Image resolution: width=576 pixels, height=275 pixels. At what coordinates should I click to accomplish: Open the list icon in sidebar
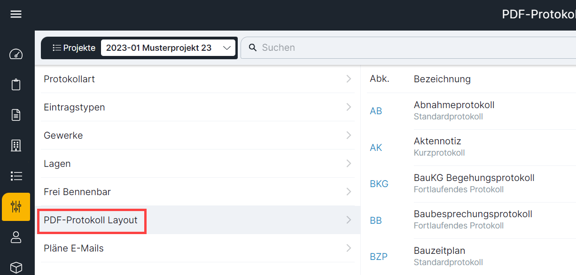[x=16, y=176]
